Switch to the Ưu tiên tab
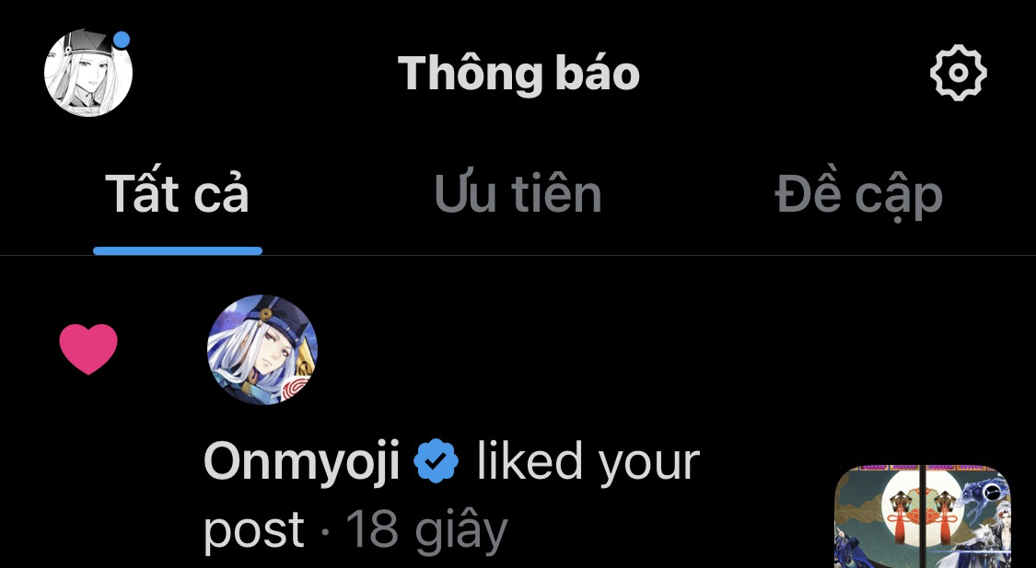1036x568 pixels. tap(518, 194)
